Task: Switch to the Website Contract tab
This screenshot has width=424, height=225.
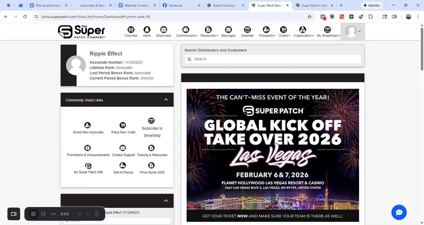Action: point(137,5)
